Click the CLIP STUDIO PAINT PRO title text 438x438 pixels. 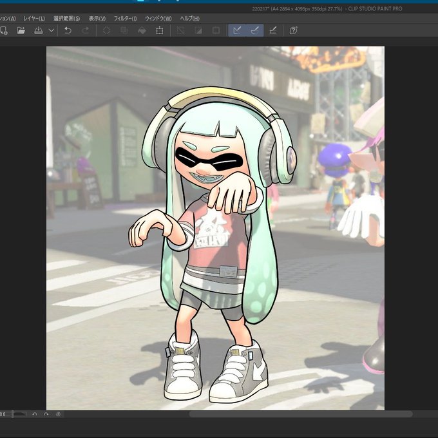coord(375,8)
